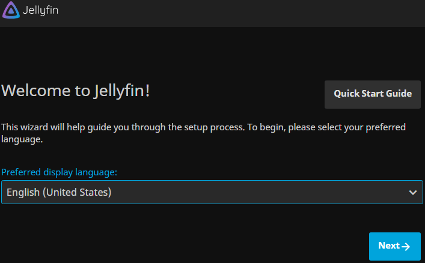Click the chevron arrow of the language selector
Screen dimensions: 425x263
413,193
